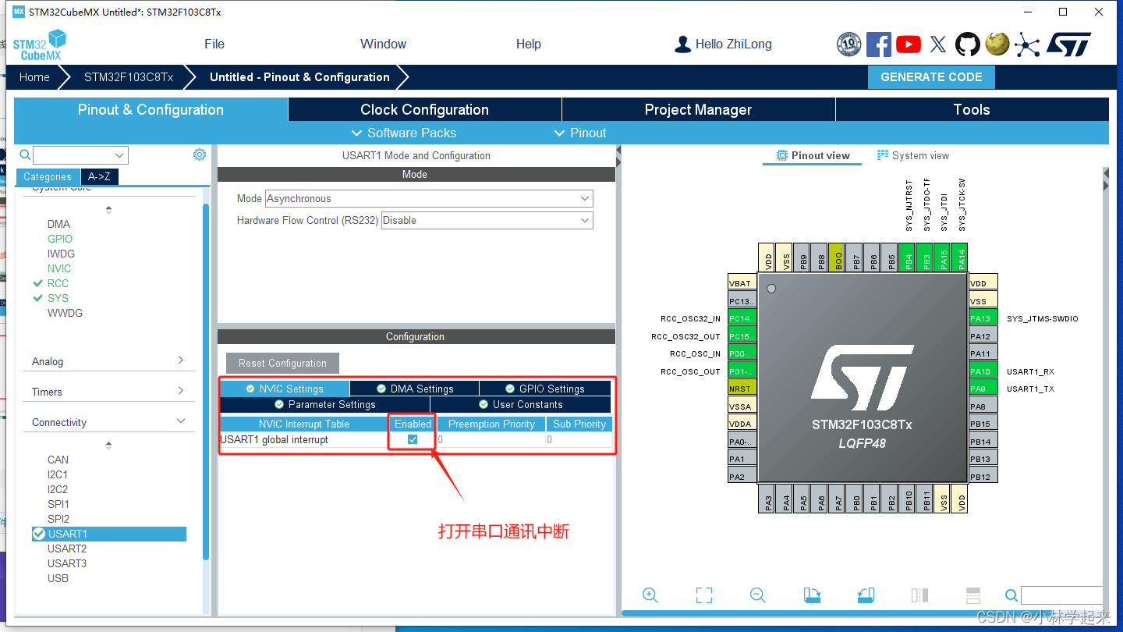Click the GENERATE CODE button
This screenshot has width=1123, height=632.
pyautogui.click(x=931, y=76)
